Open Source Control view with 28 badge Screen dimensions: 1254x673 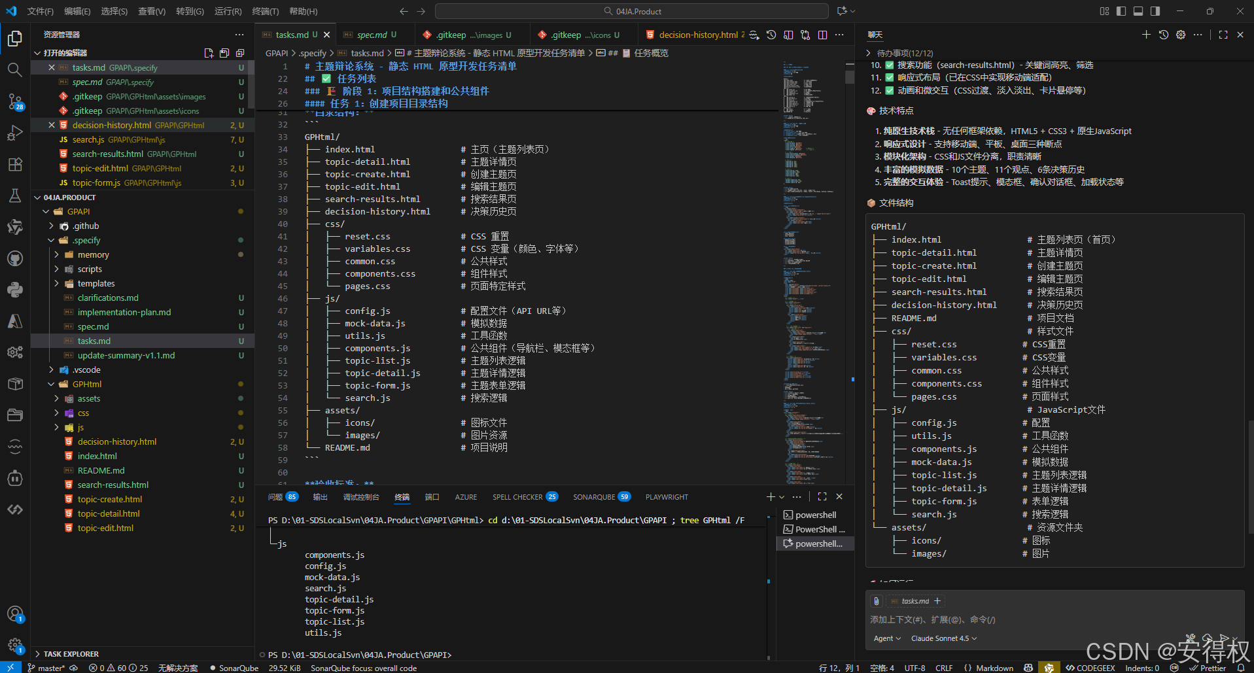(x=14, y=101)
